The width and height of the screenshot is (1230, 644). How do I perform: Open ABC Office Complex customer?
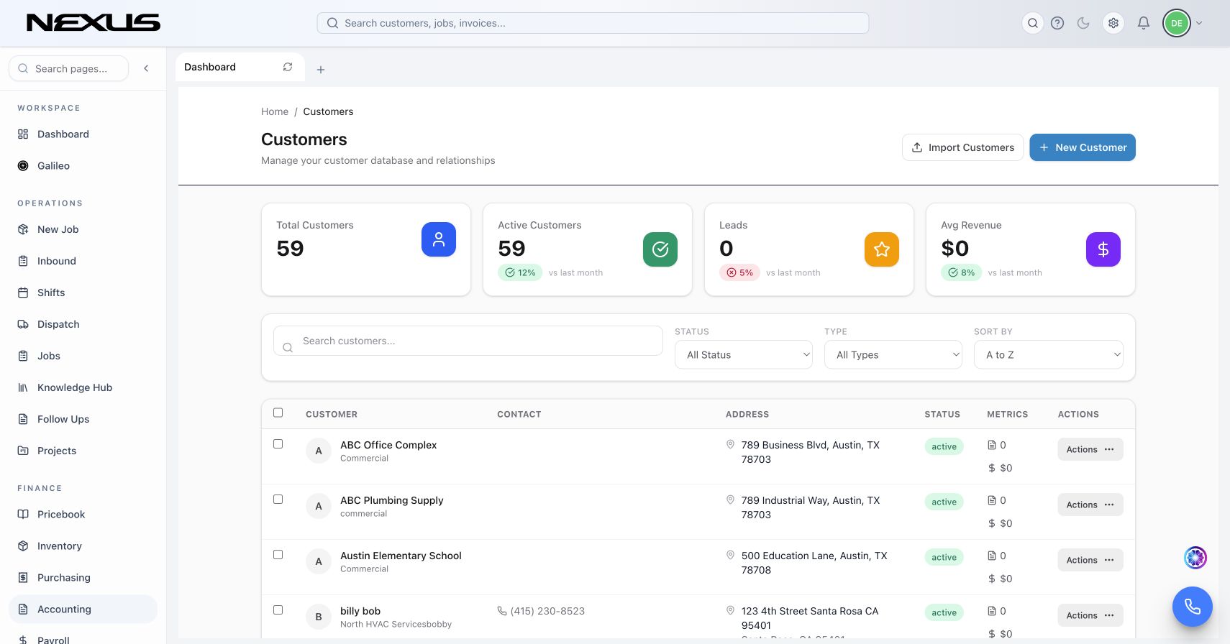(x=388, y=445)
